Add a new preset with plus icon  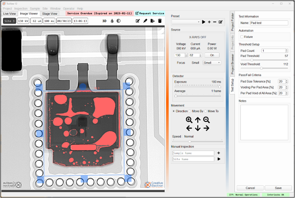tap(209, 22)
